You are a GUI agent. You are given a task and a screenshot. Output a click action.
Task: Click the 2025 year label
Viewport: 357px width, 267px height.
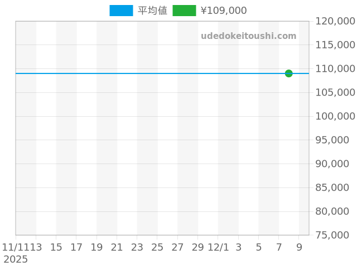(15, 259)
